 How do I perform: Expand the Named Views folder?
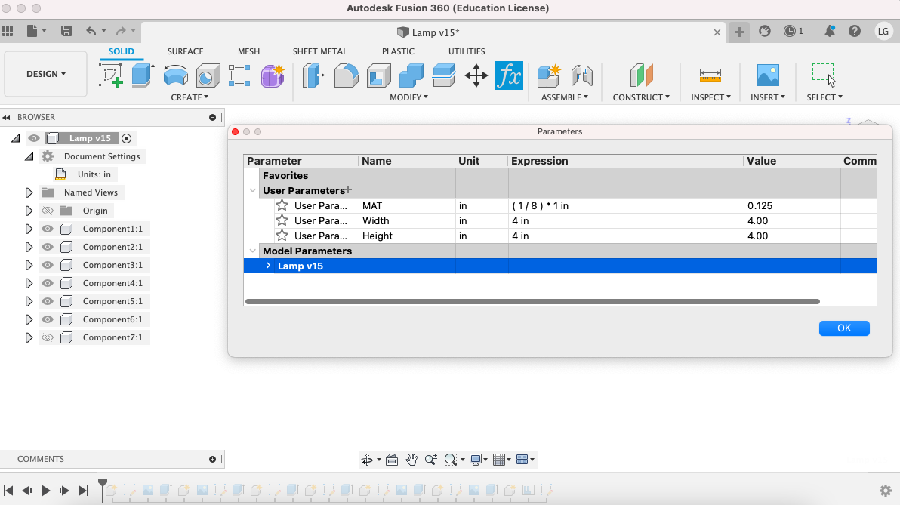[29, 192]
